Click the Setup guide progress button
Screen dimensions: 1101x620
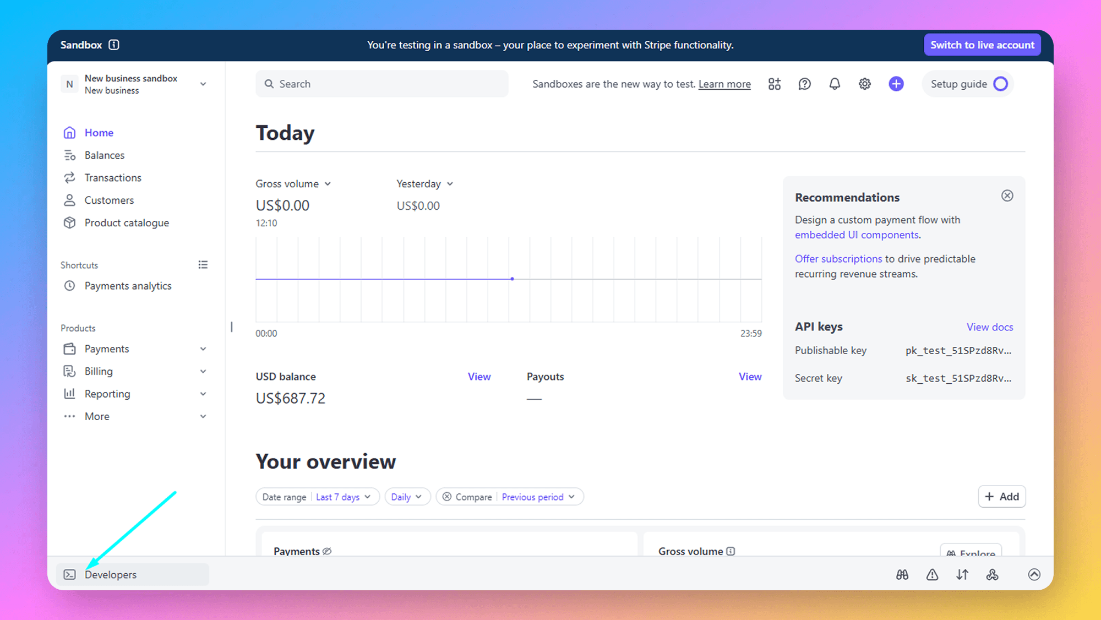(968, 84)
